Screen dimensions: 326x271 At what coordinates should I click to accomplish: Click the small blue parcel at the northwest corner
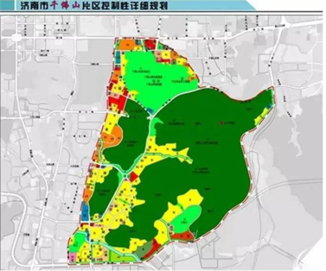point(118,57)
